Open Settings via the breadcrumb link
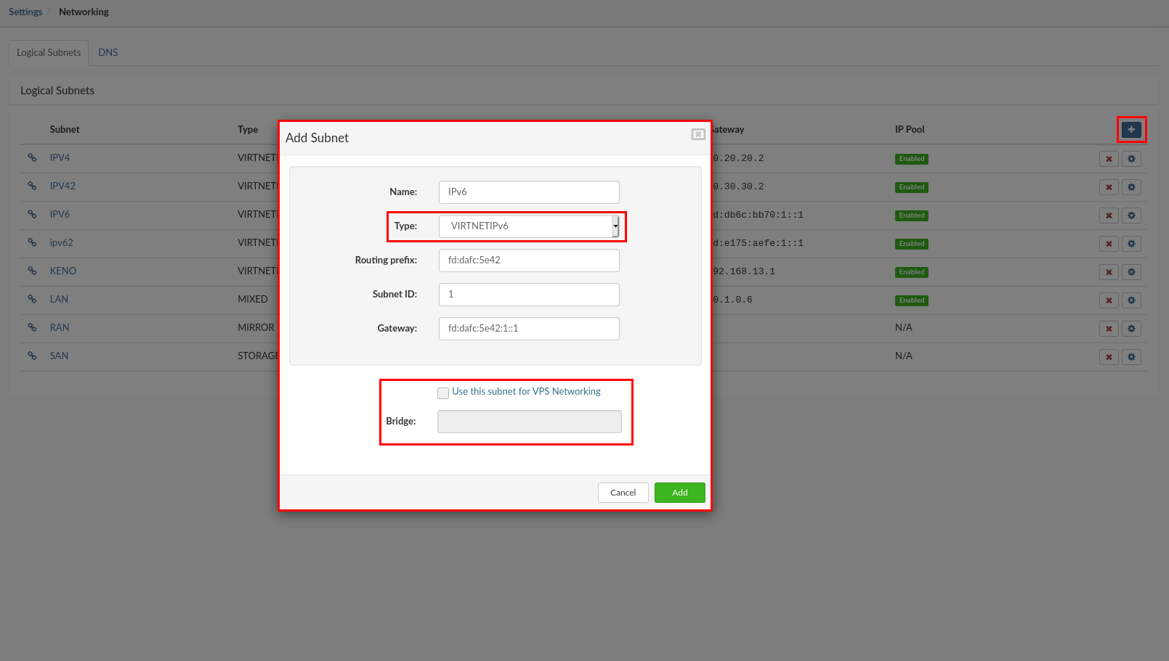 25,11
